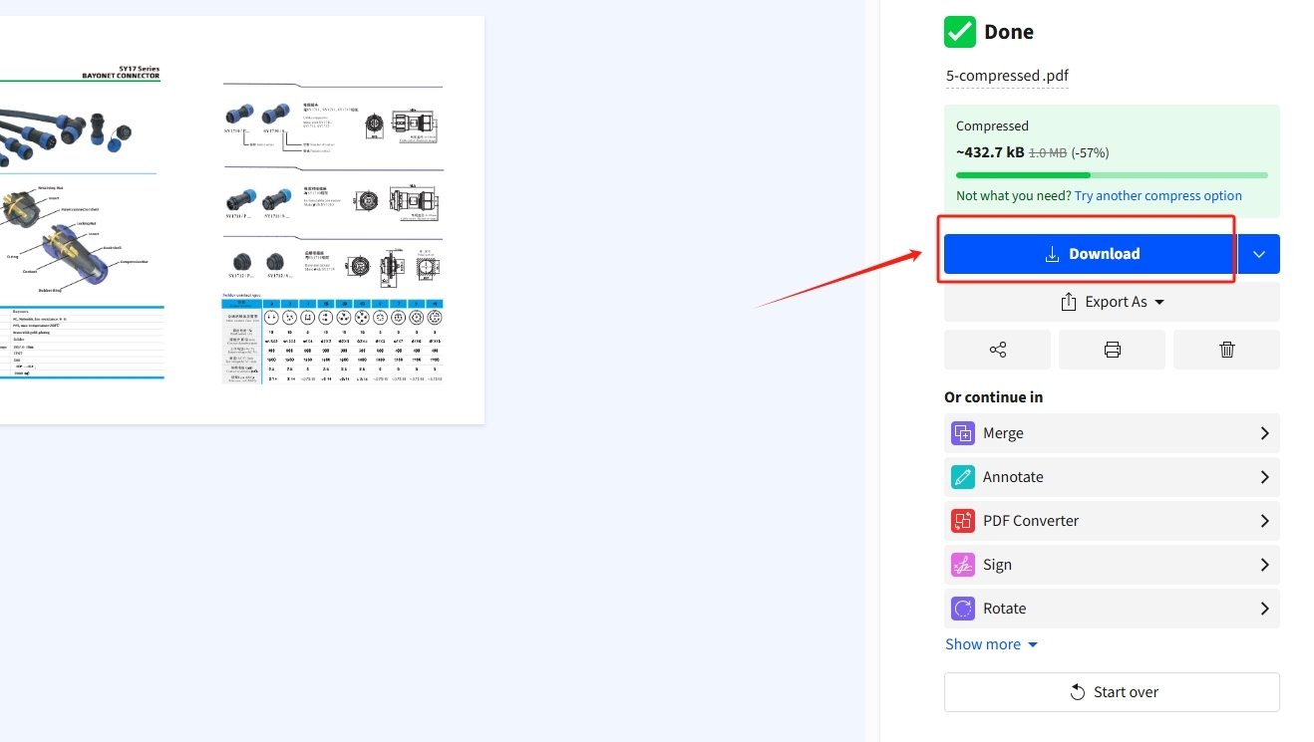Open the Sign tool option

[x=1112, y=565]
